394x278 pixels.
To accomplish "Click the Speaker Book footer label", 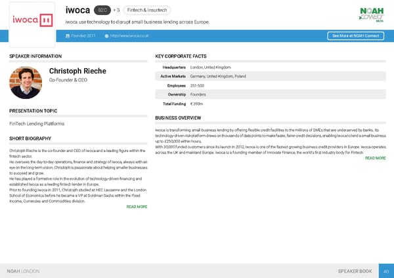I will pyautogui.click(x=355, y=271).
